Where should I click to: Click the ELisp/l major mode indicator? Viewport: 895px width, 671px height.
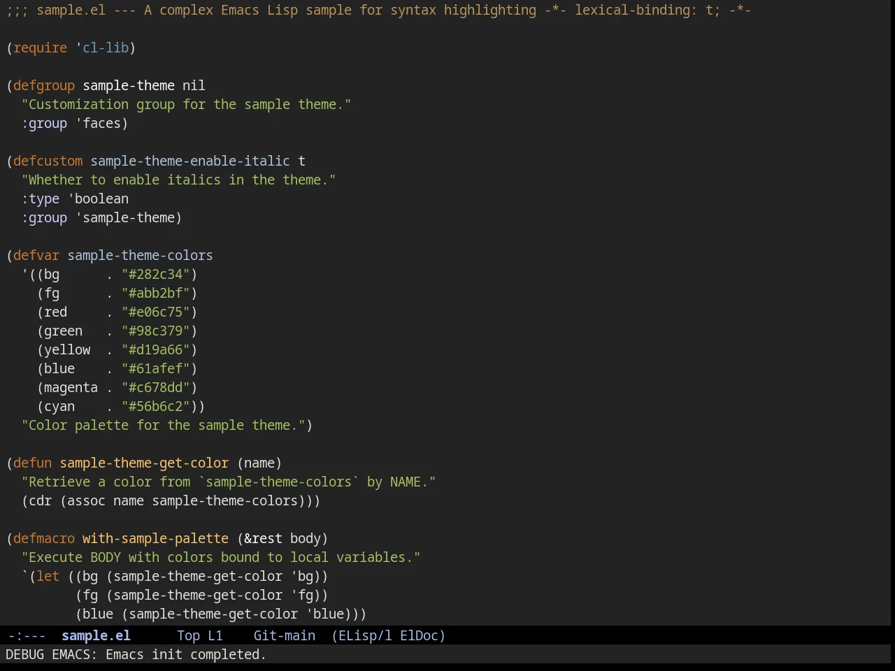click(x=361, y=635)
